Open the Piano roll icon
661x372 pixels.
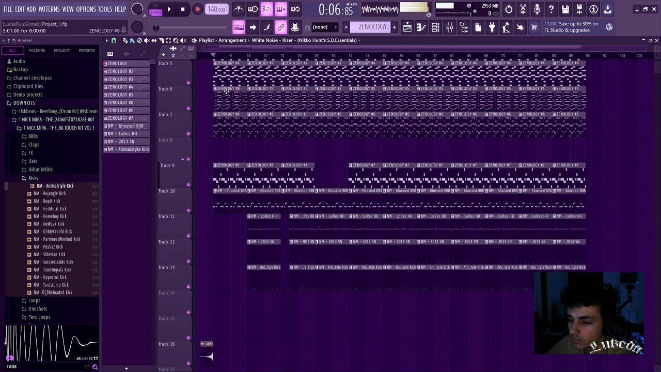tap(421, 27)
